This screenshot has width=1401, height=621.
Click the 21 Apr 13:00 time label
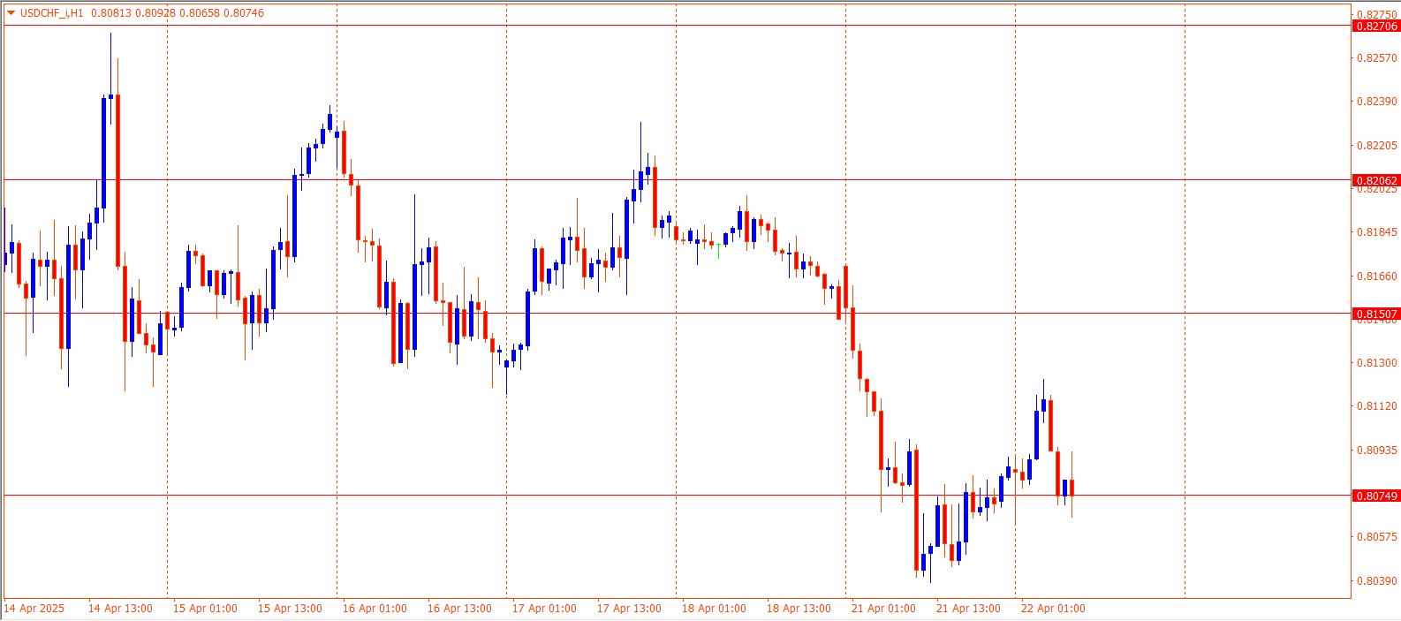coord(968,609)
